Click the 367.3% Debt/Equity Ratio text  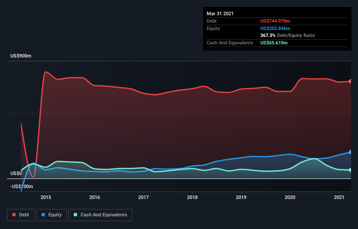pos(287,35)
